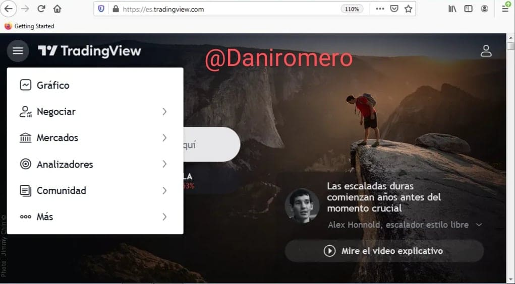Click the newspaper icon beside Comunidad
This screenshot has width=515, height=284.
click(x=25, y=190)
